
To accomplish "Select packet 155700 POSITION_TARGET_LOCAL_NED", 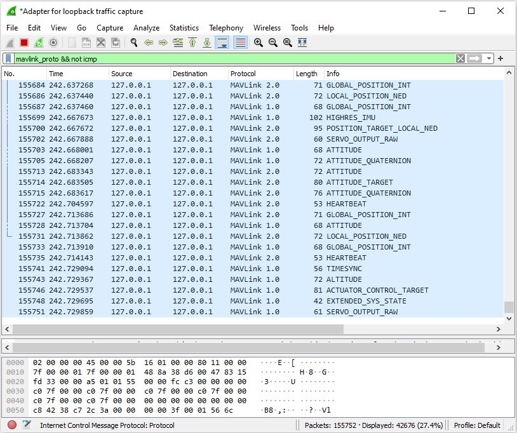I will coord(253,128).
